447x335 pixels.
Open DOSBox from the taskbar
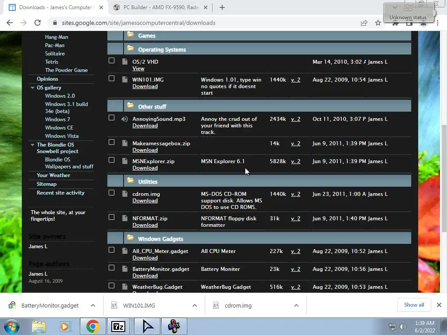click(x=174, y=326)
